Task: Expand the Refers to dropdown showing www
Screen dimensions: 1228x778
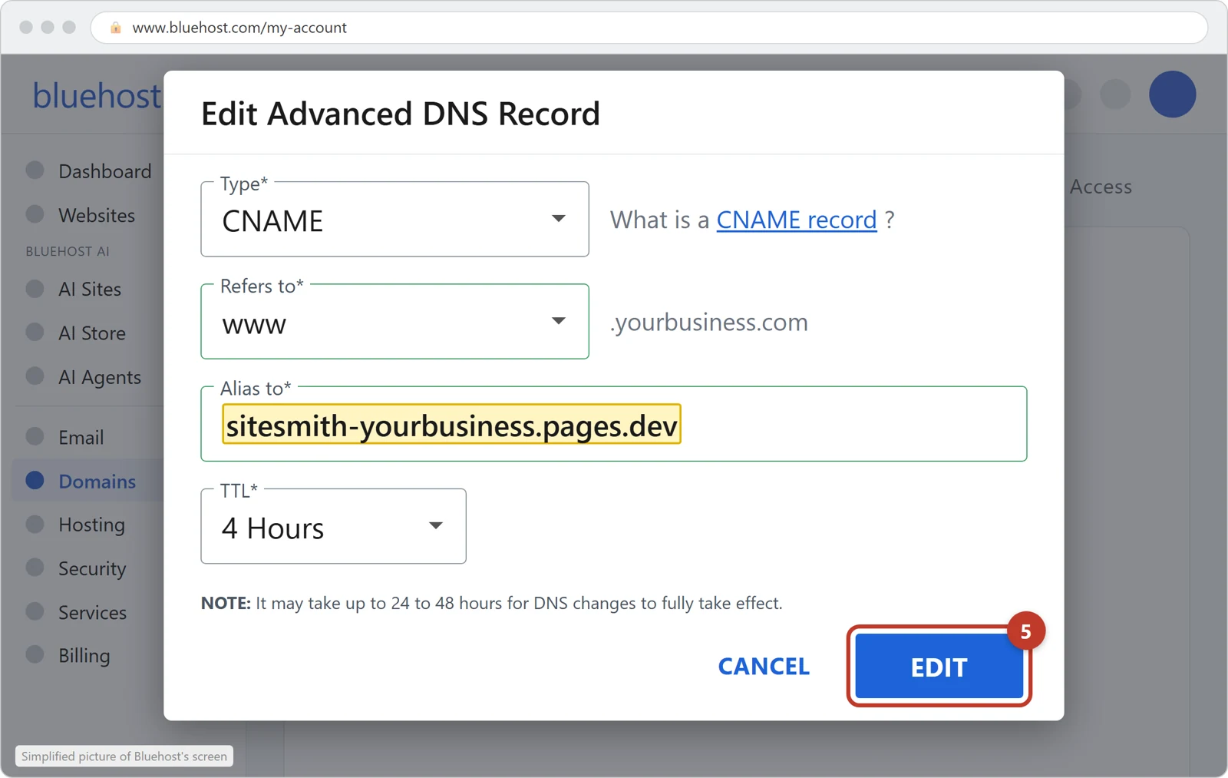Action: pyautogui.click(x=394, y=322)
